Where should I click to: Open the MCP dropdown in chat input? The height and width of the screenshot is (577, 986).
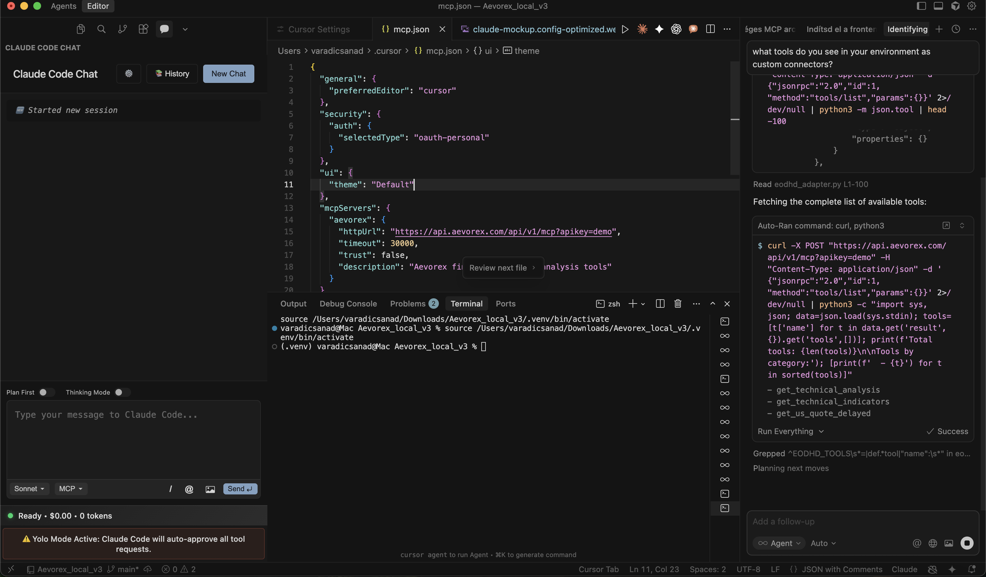click(70, 489)
